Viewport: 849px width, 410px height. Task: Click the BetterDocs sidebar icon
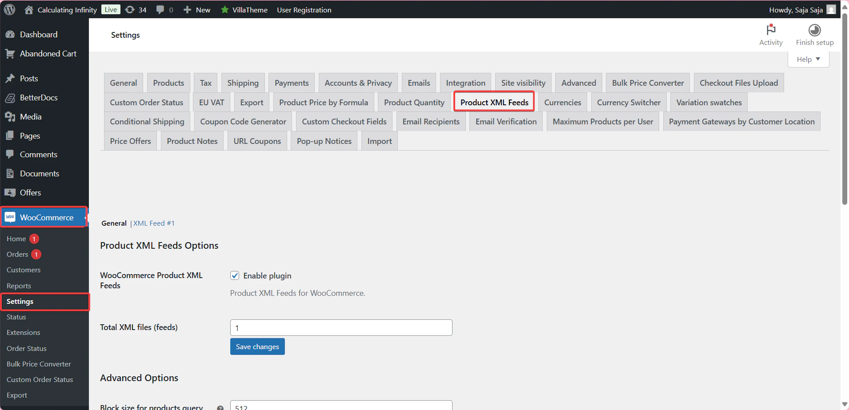click(10, 97)
